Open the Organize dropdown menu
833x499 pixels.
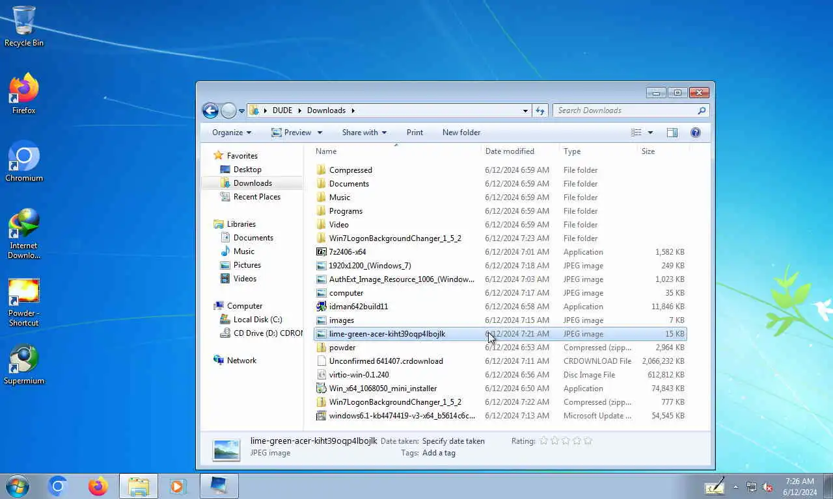[231, 133]
